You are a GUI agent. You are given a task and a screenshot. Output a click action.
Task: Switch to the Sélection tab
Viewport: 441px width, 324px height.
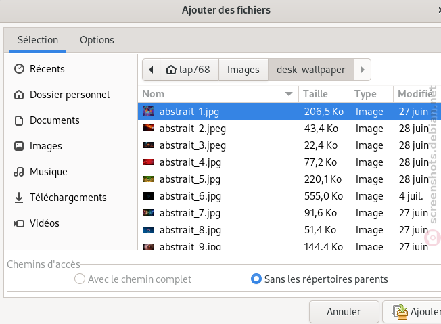[38, 40]
